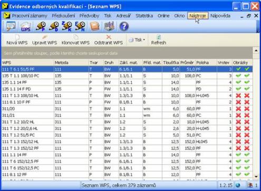Open the Tisk menu in menu bar
The image size is (261, 191).
(108, 16)
